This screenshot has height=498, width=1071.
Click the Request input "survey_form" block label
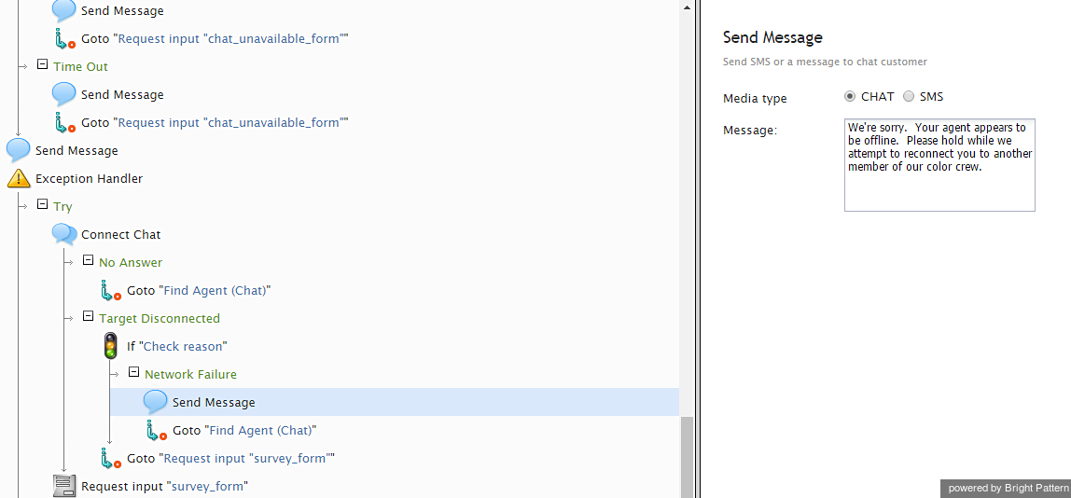[x=164, y=487]
